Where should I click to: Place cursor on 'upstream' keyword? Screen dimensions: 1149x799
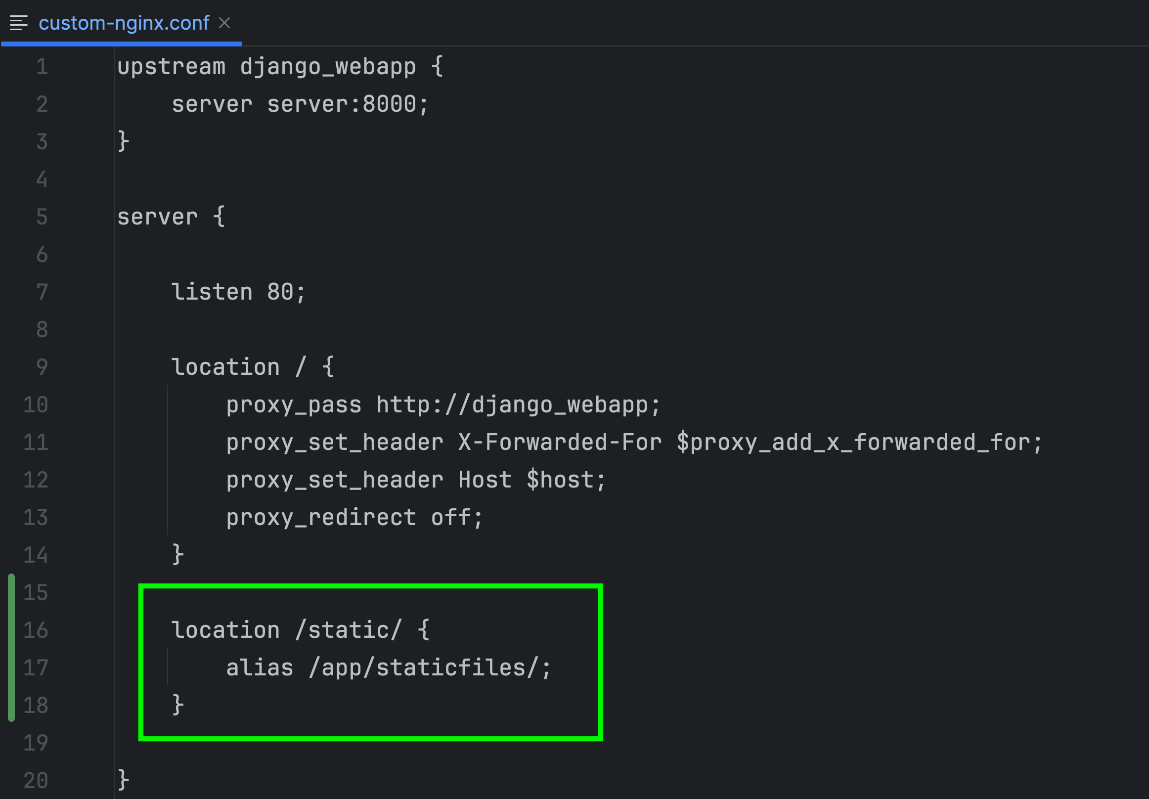(171, 67)
